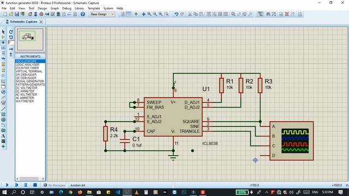
Task: Select PATTERN GENERATOR in instruments list
Action: (x=31, y=84)
